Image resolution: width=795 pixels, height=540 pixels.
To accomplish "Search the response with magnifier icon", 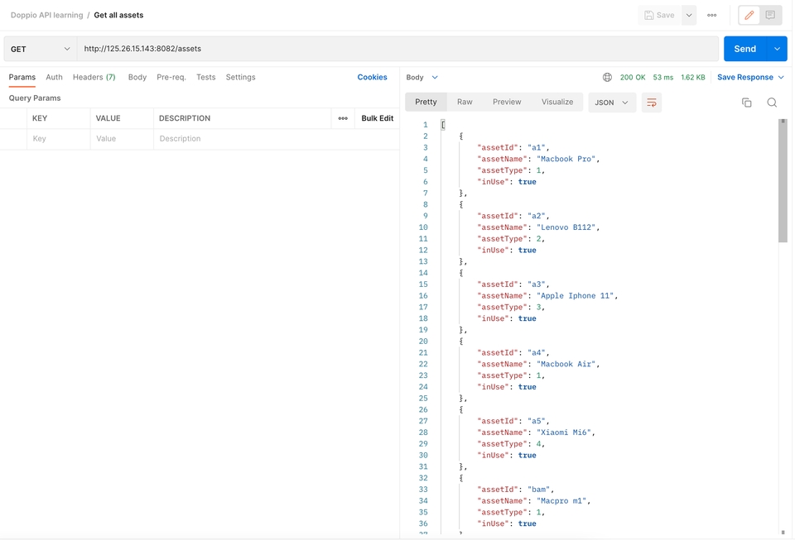I will coord(772,103).
